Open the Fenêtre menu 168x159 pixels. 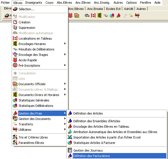[145, 3]
